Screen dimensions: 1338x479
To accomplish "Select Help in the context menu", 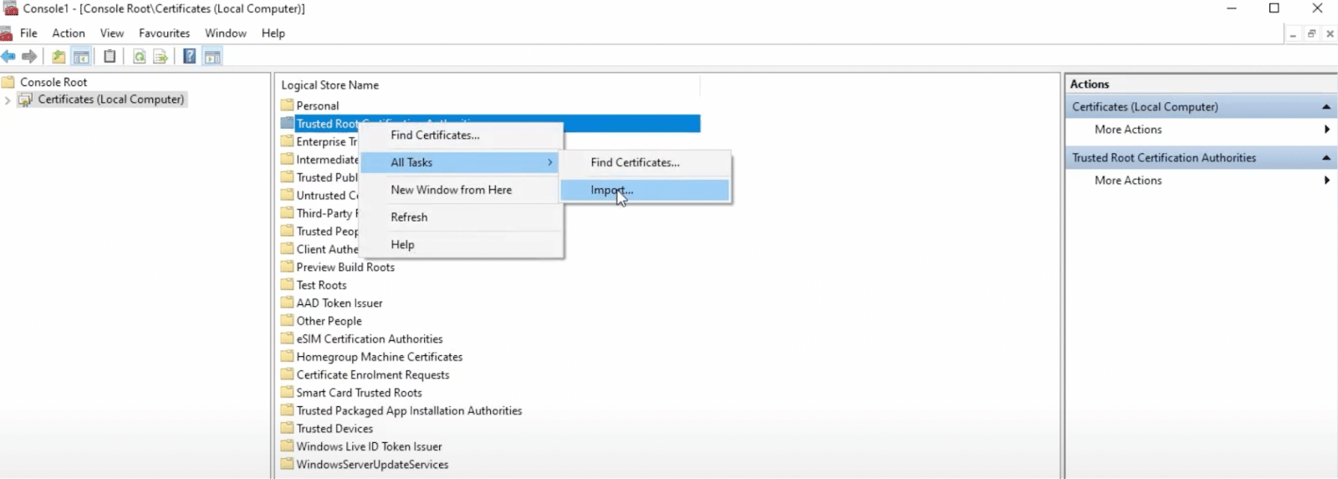I will coord(462,245).
